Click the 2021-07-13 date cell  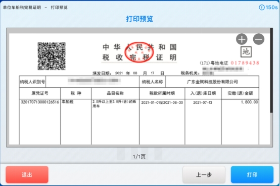[203, 103]
